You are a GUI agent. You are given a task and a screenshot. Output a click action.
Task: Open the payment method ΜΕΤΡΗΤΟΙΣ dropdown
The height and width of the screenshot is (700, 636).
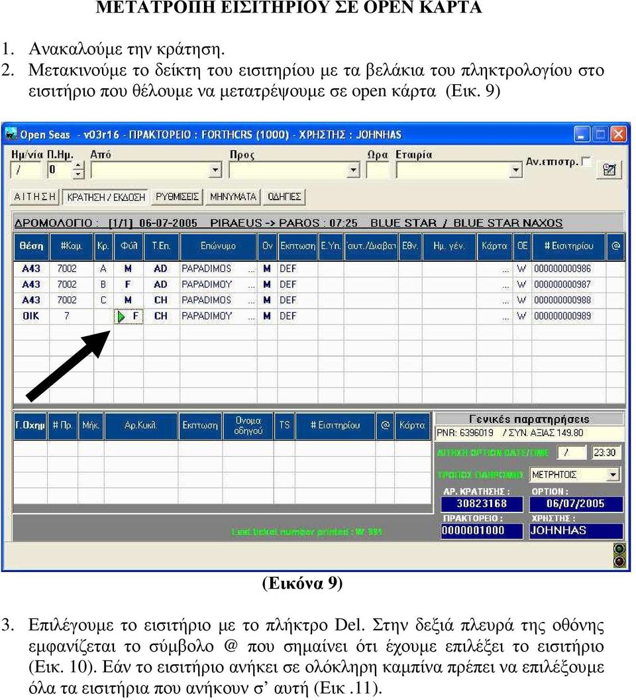(x=613, y=475)
